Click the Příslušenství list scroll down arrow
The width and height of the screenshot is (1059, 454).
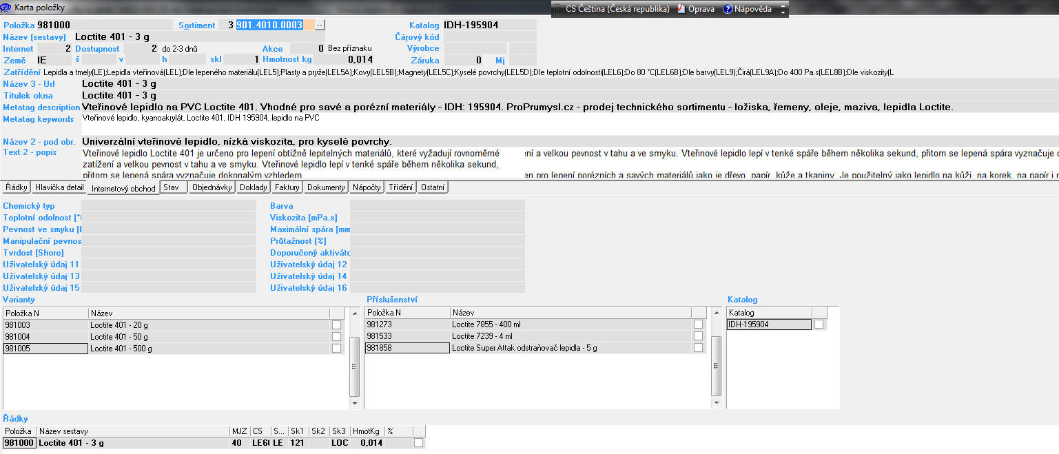pyautogui.click(x=717, y=403)
